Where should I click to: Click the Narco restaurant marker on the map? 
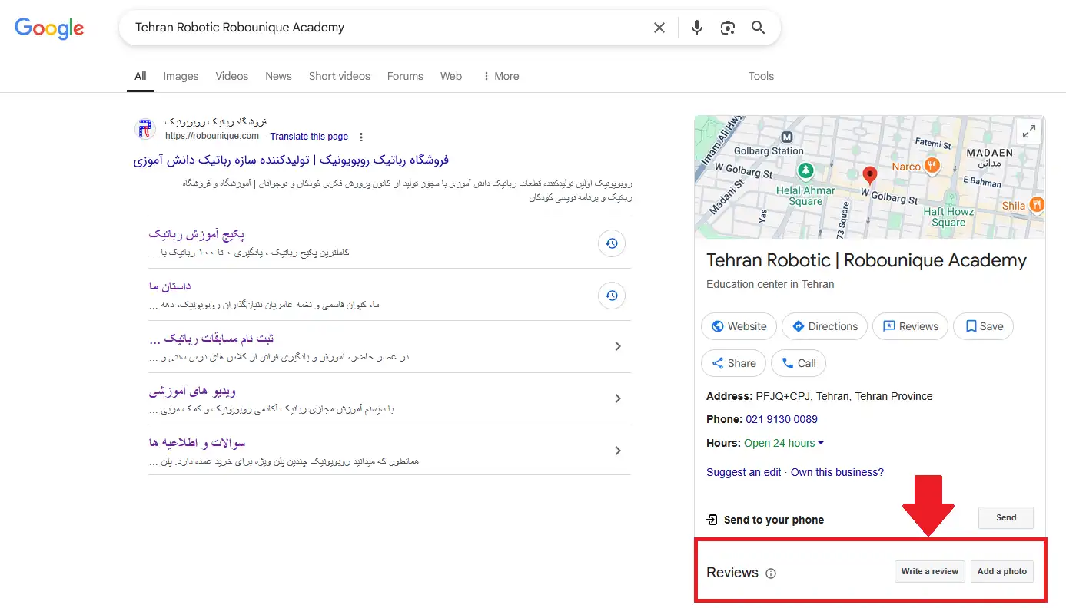pos(932,165)
